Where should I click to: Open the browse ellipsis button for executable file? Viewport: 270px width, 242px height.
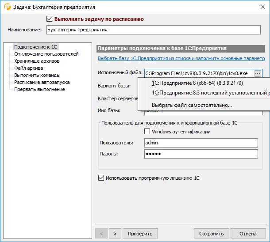pyautogui.click(x=258, y=73)
